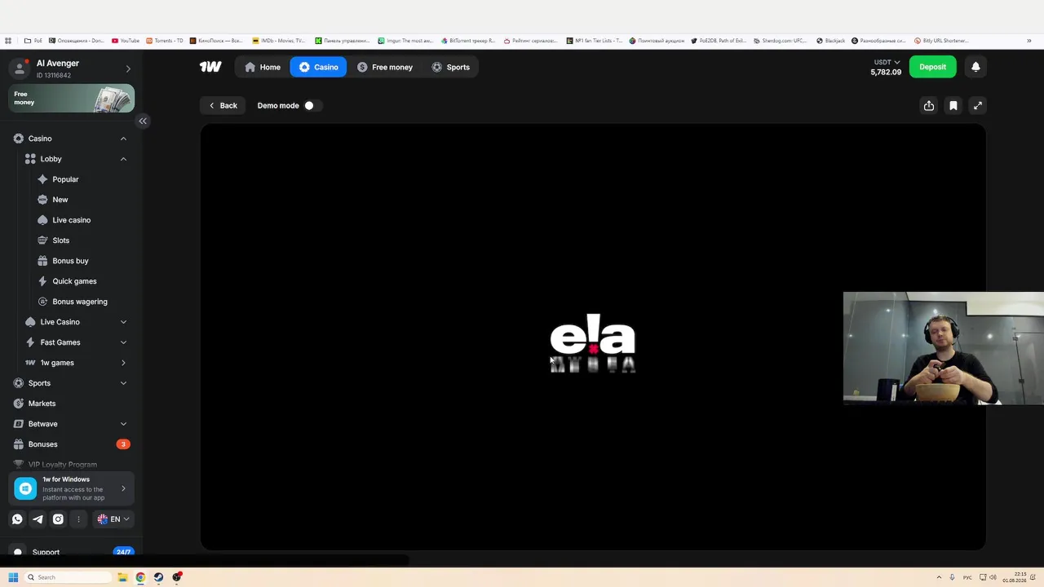The height and width of the screenshot is (587, 1044).
Task: Go back with the Back button
Action: click(x=223, y=105)
